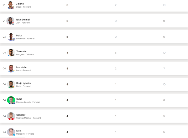Click Immobile's avatar image
This screenshot has width=188, height=138.
11,69
